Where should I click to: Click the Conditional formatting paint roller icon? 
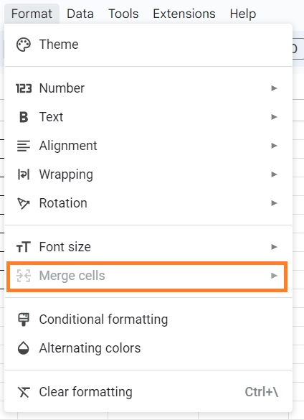[x=24, y=319]
